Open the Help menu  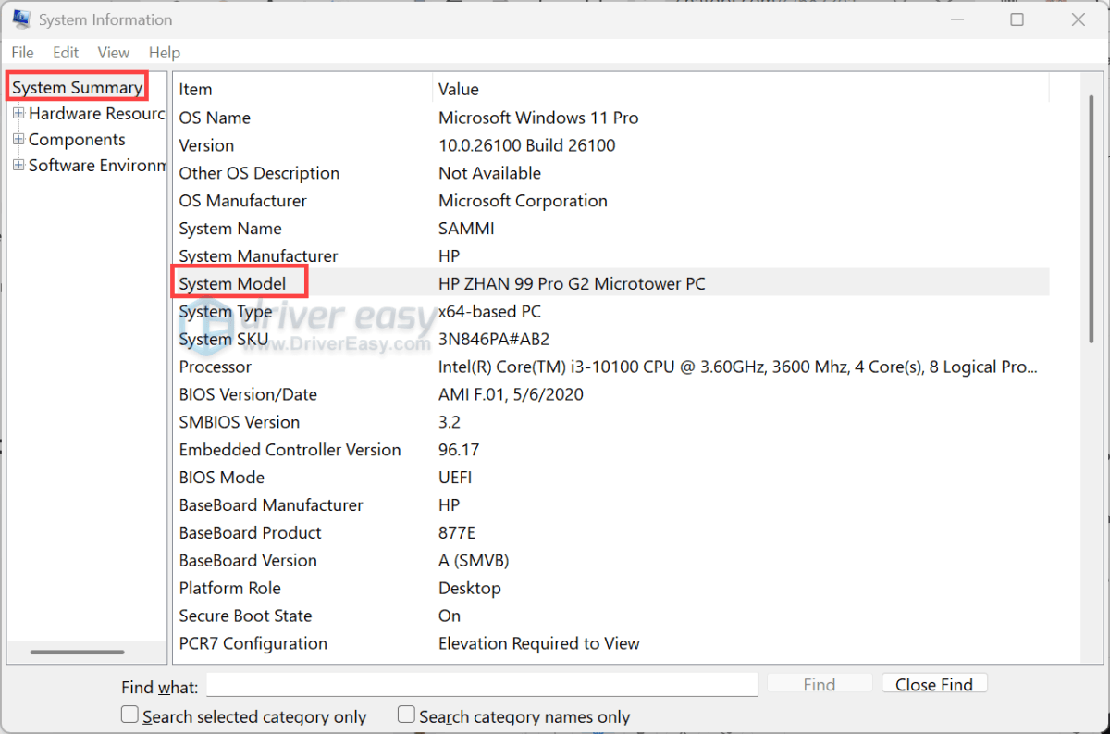164,53
